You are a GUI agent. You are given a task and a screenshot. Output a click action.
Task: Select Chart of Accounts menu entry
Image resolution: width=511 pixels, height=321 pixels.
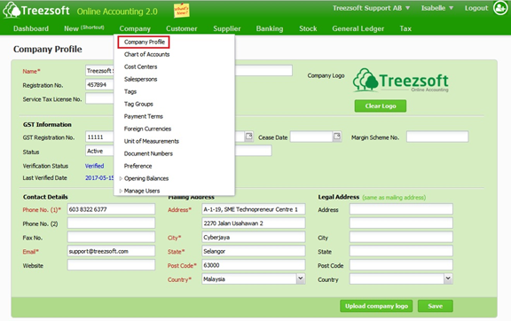(146, 54)
